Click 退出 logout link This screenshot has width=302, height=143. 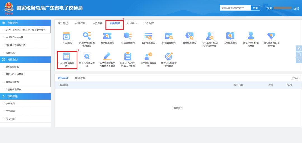(296, 8)
